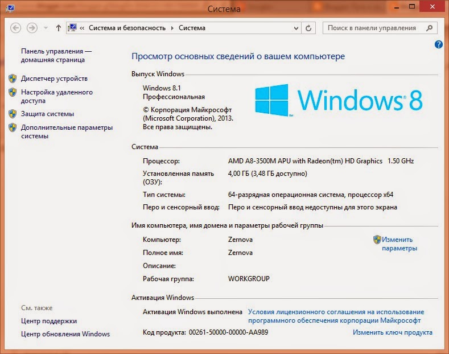
Task: Click memory value '4,00 ГБ (3,48 ГБ доступно)'
Action: [x=267, y=174]
